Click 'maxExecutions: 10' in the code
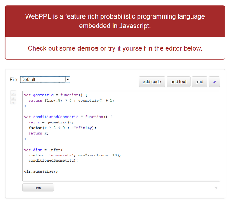This screenshot has height=203, width=229. pos(98,155)
